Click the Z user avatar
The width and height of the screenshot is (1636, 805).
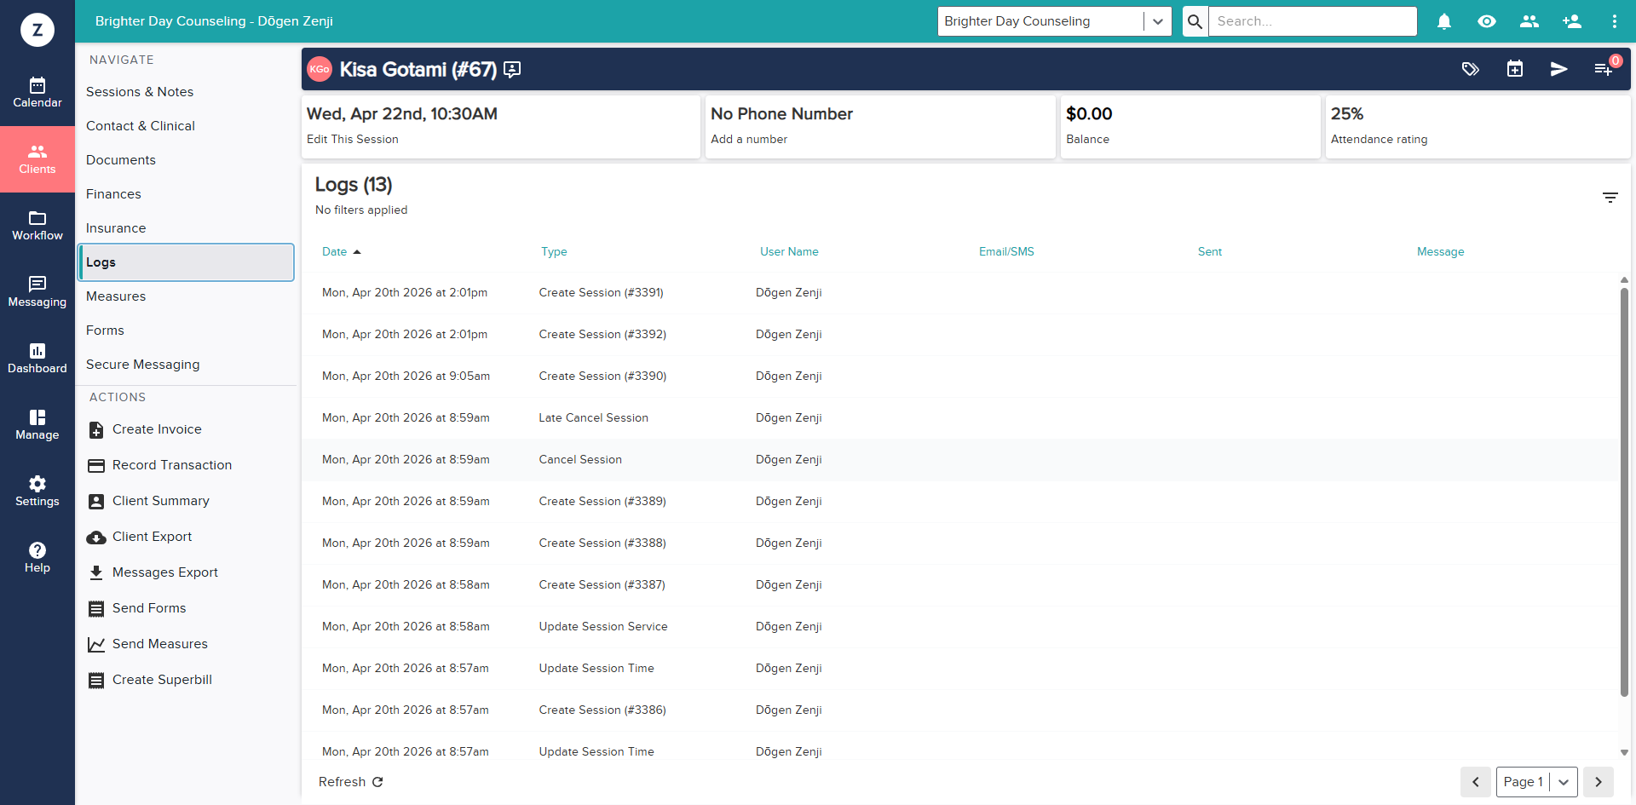point(37,30)
